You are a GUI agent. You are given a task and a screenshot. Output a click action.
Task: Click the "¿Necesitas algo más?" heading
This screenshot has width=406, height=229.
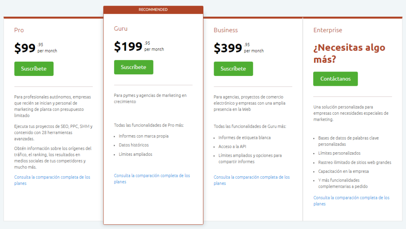[x=349, y=53]
